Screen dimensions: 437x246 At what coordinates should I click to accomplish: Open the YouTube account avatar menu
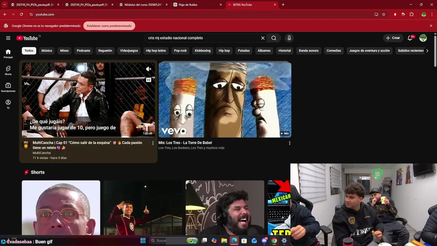tap(423, 38)
